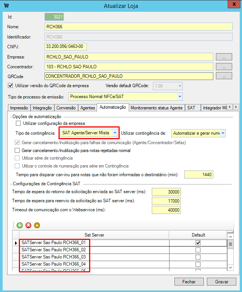
Task: Switch to the Impressão tab
Action: (19, 108)
